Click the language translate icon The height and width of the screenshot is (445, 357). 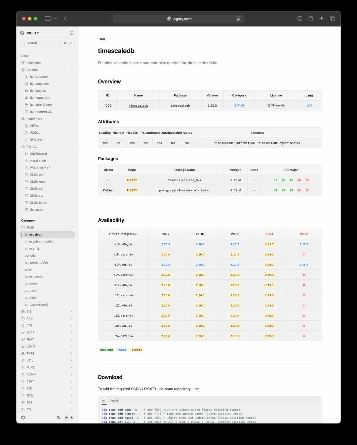(x=59, y=418)
